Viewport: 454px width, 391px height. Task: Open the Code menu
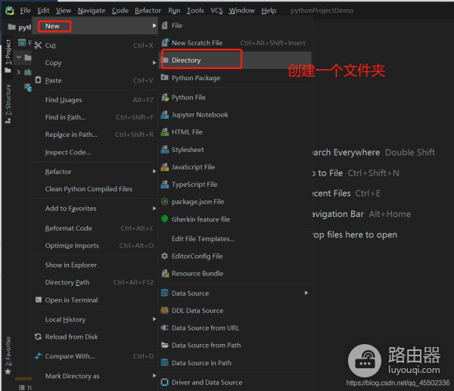[120, 11]
